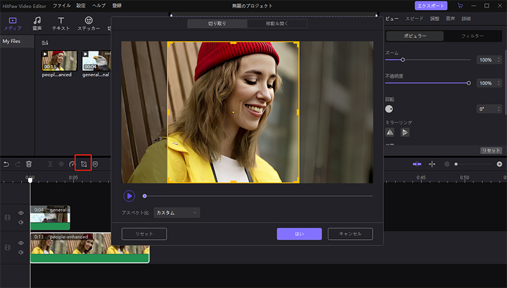507x288 pixels.
Task: Switch to the 音声 properties tab
Action: pos(451,19)
